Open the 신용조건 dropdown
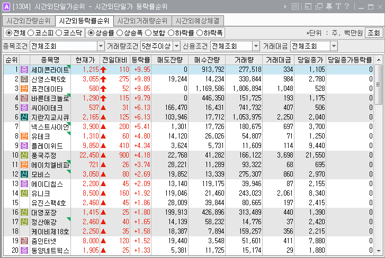385x258 pixels. tap(256, 46)
